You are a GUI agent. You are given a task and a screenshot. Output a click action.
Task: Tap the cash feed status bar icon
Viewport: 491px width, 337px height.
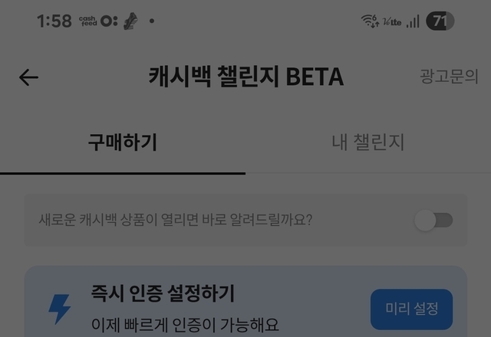click(87, 21)
